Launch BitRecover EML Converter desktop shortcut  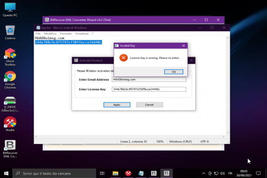pyautogui.click(x=10, y=149)
